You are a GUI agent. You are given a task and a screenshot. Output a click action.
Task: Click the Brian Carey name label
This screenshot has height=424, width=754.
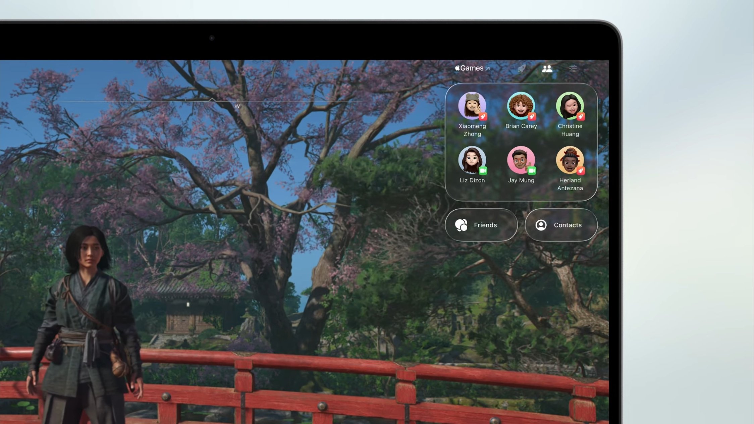pyautogui.click(x=521, y=126)
